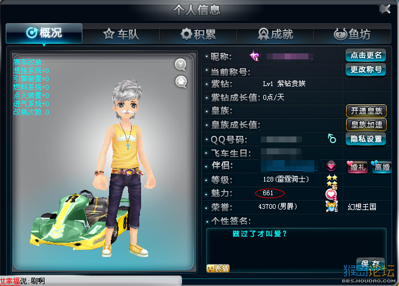Click the 更改称号 button
Screen dimensions: 399x286
(366, 69)
